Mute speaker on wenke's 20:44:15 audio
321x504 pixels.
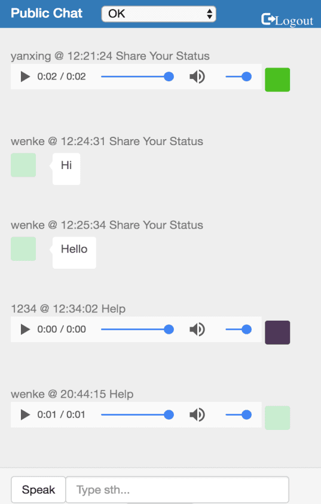coord(197,414)
